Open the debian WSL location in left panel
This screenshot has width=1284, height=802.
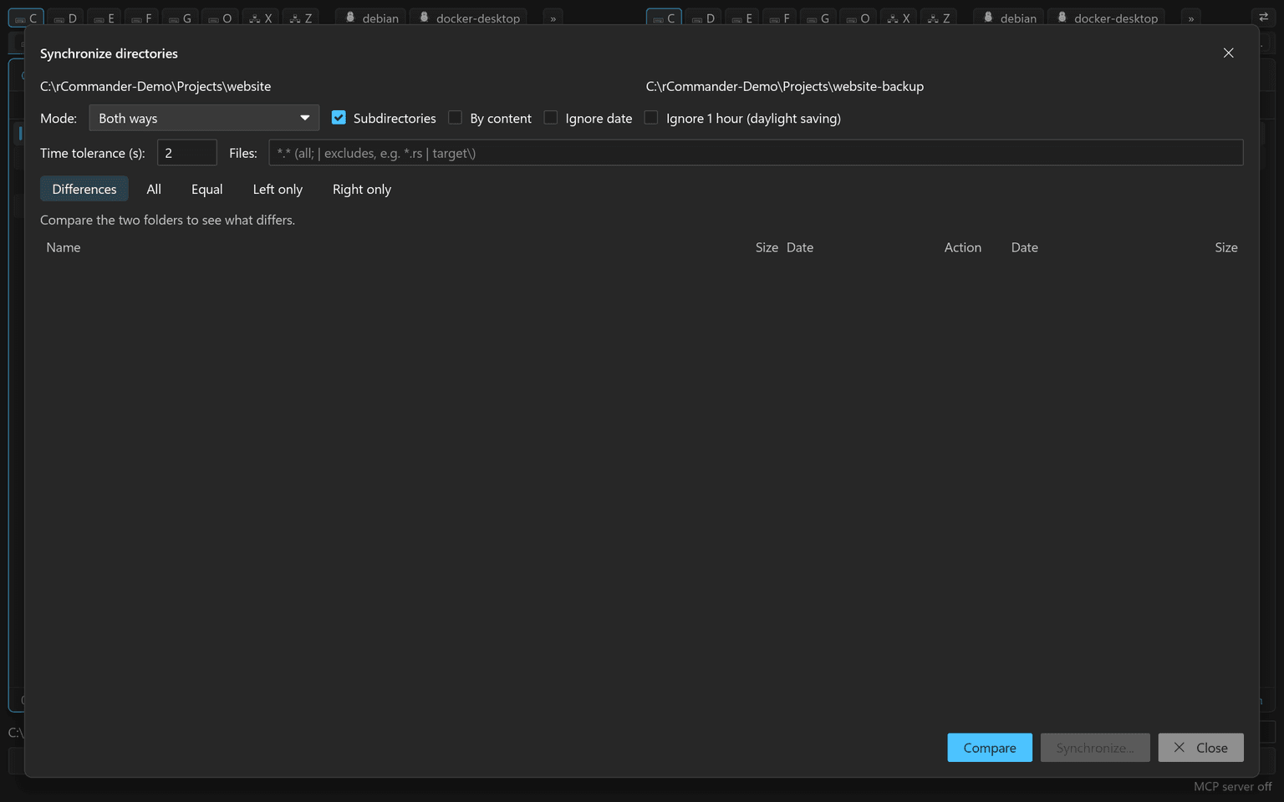click(372, 18)
